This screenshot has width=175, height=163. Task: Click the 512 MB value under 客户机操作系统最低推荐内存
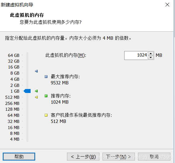click(58, 121)
